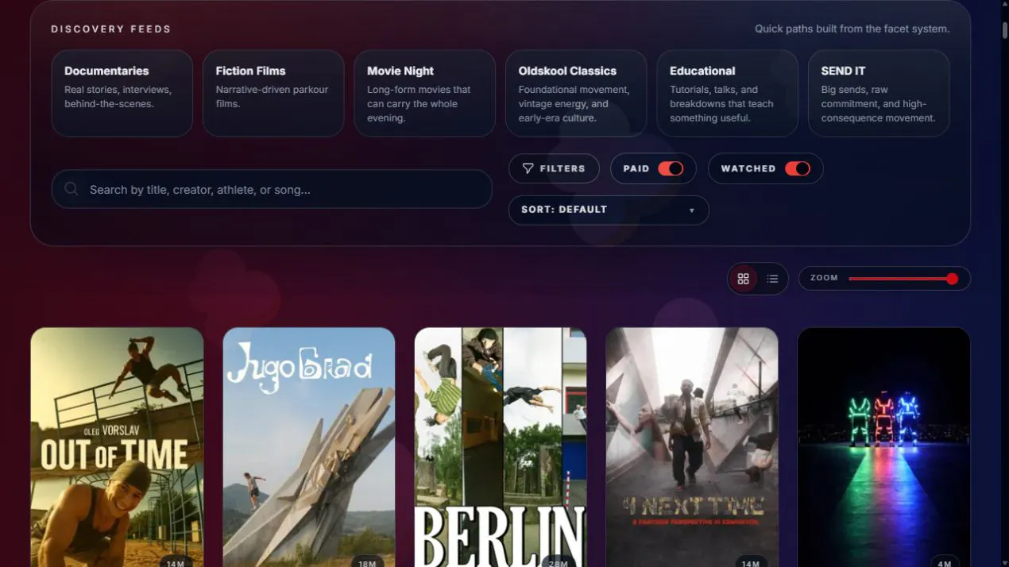Viewport: 1009px width, 567px height.
Task: Switch to list view icon
Action: pyautogui.click(x=772, y=279)
